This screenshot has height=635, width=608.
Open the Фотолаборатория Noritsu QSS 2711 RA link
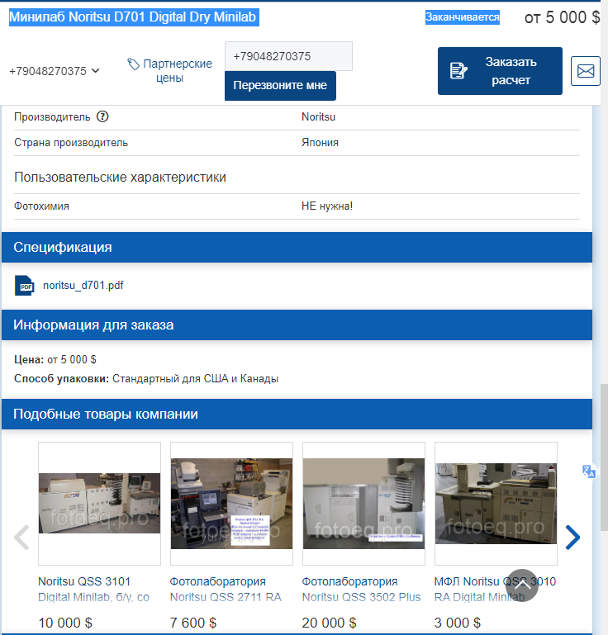(x=226, y=590)
